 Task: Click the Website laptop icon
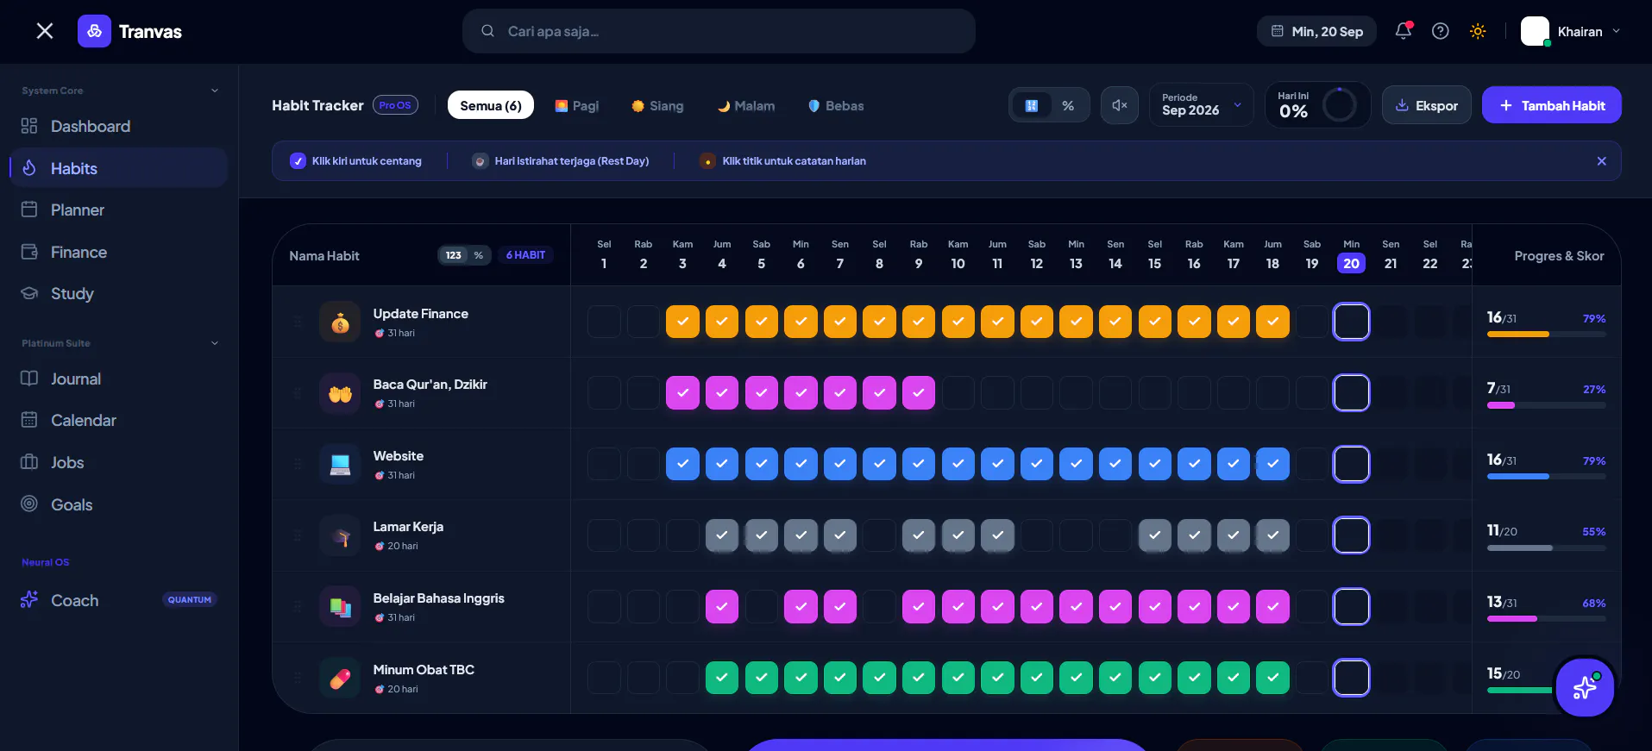340,464
